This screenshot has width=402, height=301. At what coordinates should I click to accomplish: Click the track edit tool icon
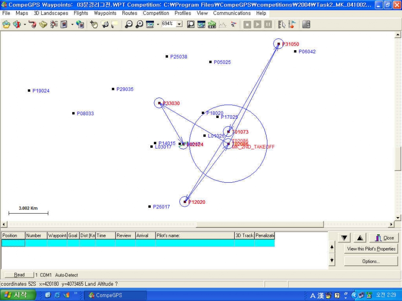233,24
